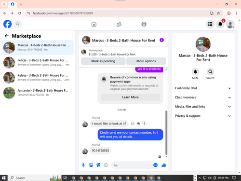Click More options button
The image size is (241, 181).
point(146,61)
